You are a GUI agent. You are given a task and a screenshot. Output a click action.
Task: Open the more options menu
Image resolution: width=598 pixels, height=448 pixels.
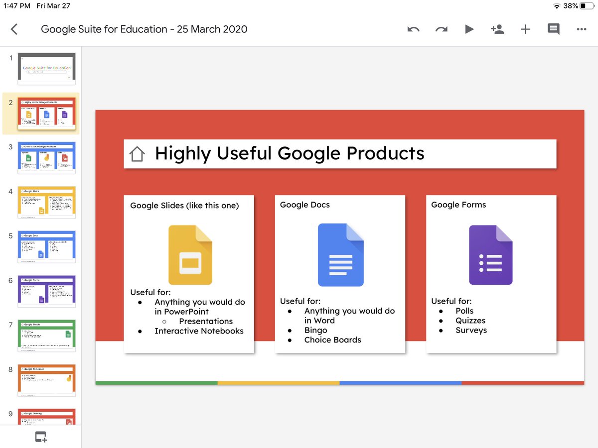tap(581, 29)
